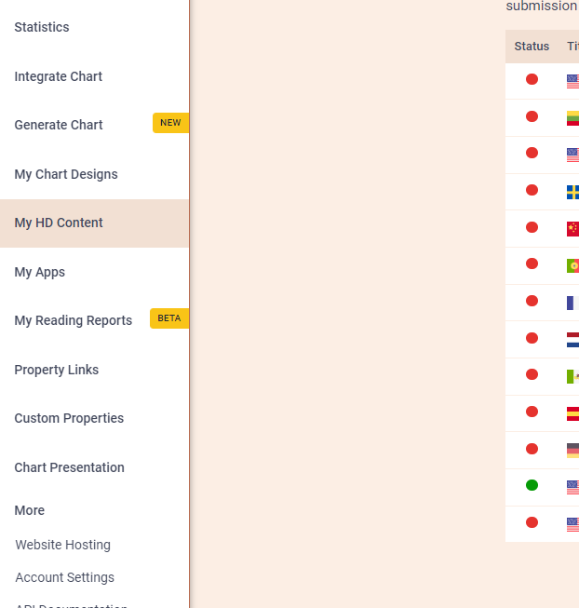Click the German flag icon

(572, 451)
